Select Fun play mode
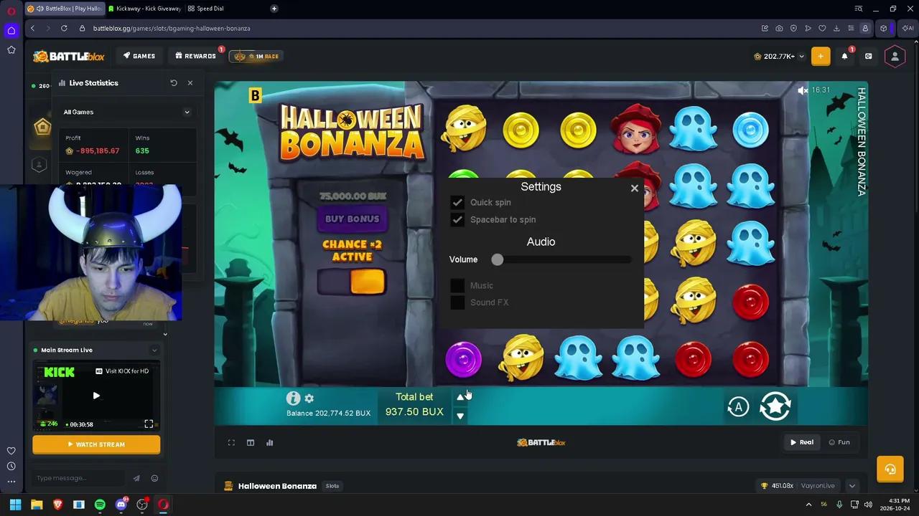The height and width of the screenshot is (516, 919). coord(839,442)
